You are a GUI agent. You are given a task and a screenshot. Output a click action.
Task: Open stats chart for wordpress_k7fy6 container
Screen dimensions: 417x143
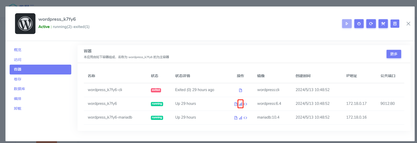[x=240, y=104]
